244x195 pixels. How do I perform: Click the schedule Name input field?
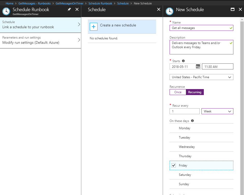tap(200, 28)
